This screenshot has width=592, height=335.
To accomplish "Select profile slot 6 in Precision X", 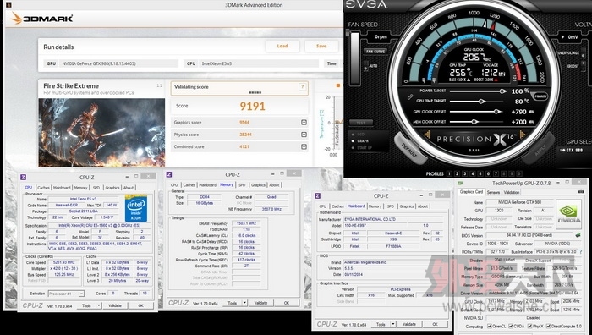I will (488, 173).
